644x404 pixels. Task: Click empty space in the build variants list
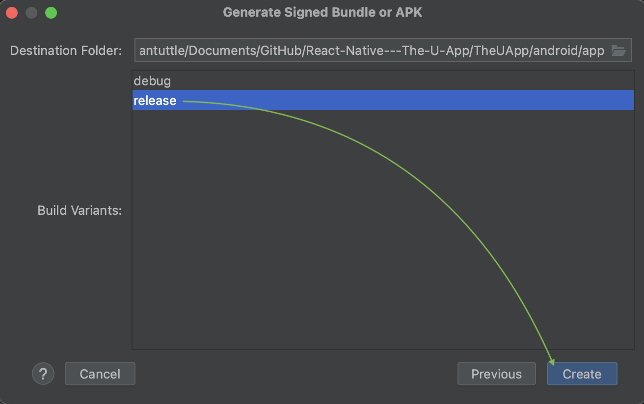(383, 245)
